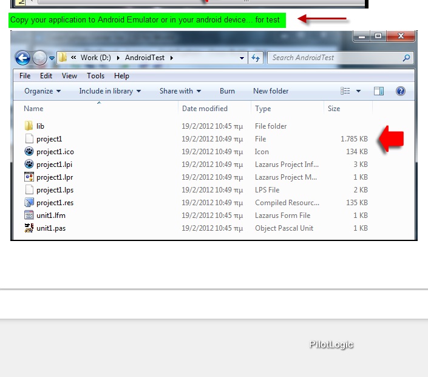The image size is (428, 377).
Task: Go back with the blue Back arrow
Action: pos(22,58)
